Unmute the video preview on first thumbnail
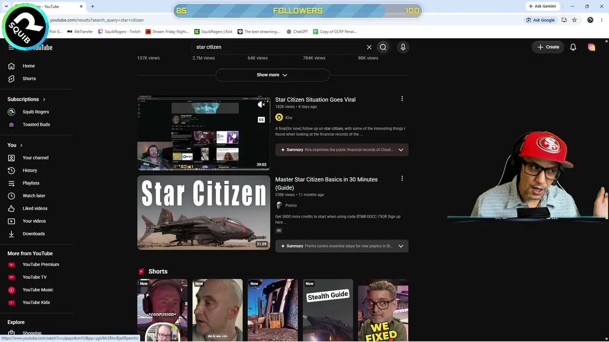609x342 pixels. tap(261, 104)
